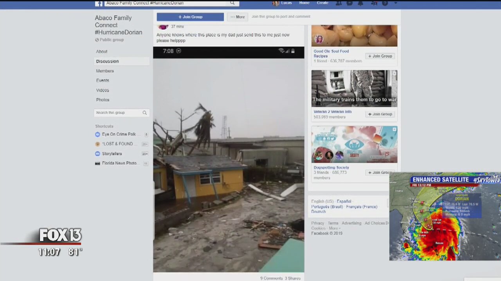
Task: Click the Eye On Crime Polk shortcut icon
Action: click(97, 134)
